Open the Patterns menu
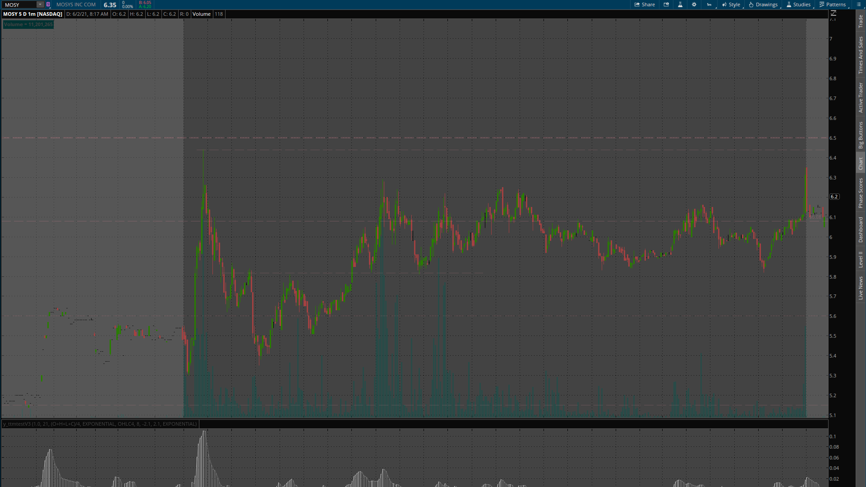The width and height of the screenshot is (866, 487). click(833, 5)
